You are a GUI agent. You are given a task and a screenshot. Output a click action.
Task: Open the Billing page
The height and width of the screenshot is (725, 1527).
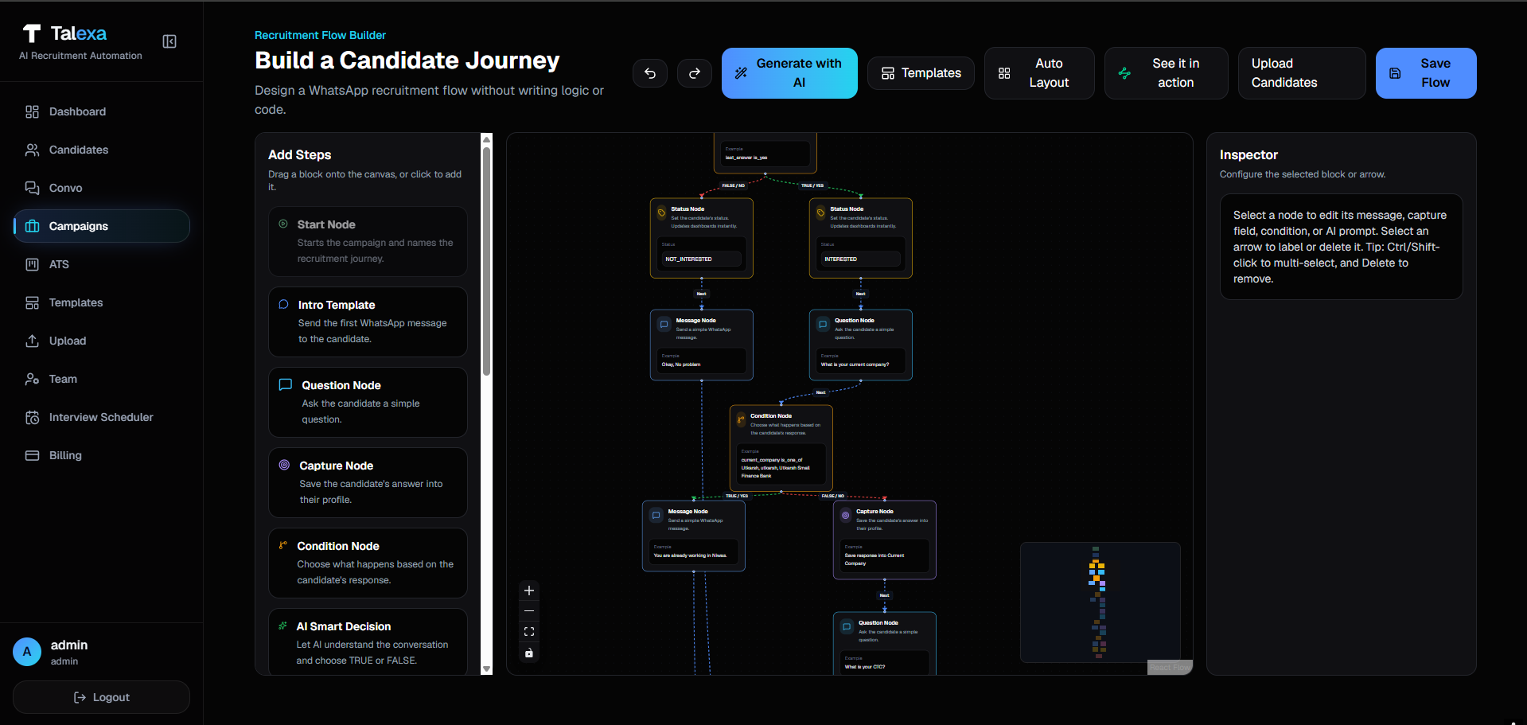[x=102, y=455]
